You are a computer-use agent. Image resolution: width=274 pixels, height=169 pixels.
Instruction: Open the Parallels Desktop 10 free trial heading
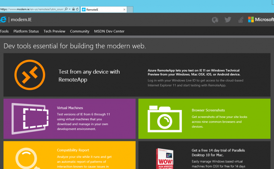[218, 153]
